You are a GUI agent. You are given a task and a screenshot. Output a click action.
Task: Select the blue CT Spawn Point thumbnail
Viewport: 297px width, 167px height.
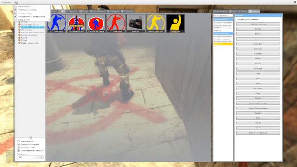[57, 24]
